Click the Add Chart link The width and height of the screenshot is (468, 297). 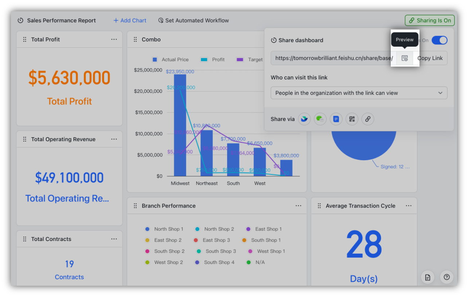130,20
